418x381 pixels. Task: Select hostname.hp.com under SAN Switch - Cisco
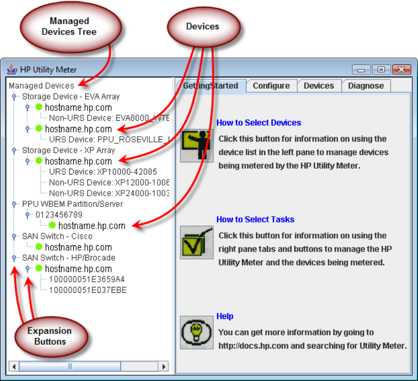click(x=79, y=247)
